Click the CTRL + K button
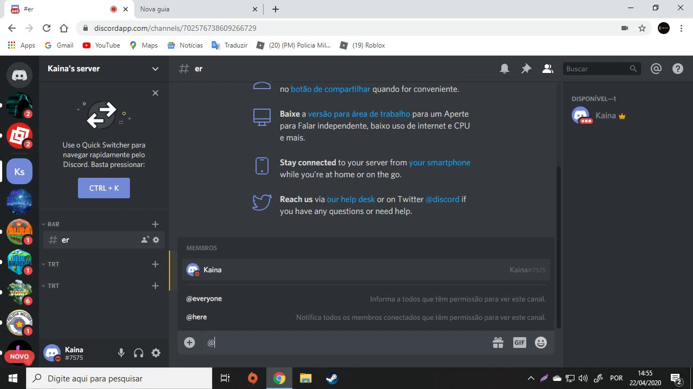 104,188
